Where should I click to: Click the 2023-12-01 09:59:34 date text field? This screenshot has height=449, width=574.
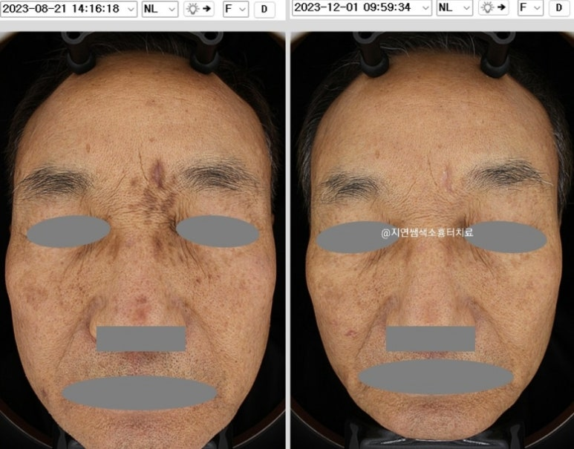tap(356, 7)
